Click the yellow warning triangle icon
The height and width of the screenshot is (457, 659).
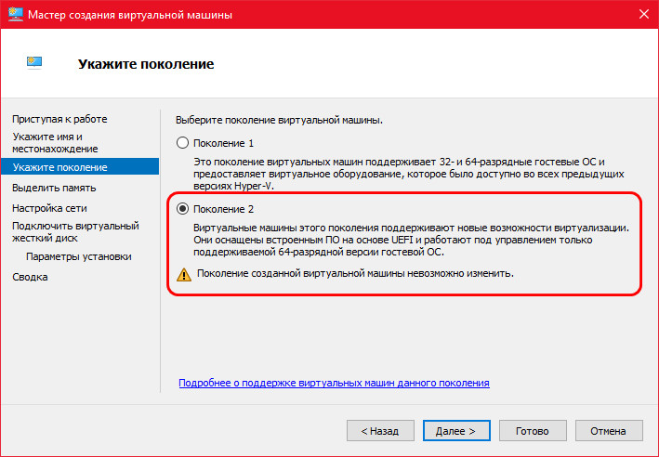(x=184, y=275)
